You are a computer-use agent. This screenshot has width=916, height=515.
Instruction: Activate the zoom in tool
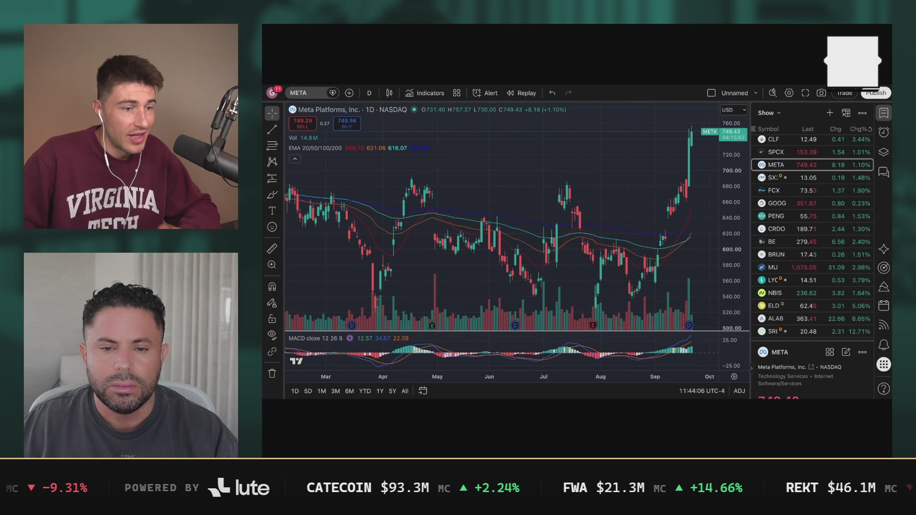tap(272, 265)
